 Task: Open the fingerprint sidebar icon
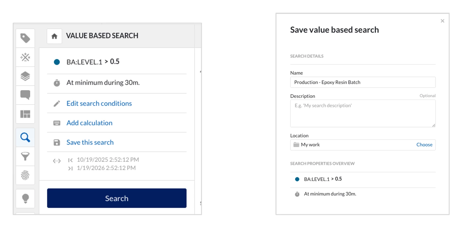[25, 175]
